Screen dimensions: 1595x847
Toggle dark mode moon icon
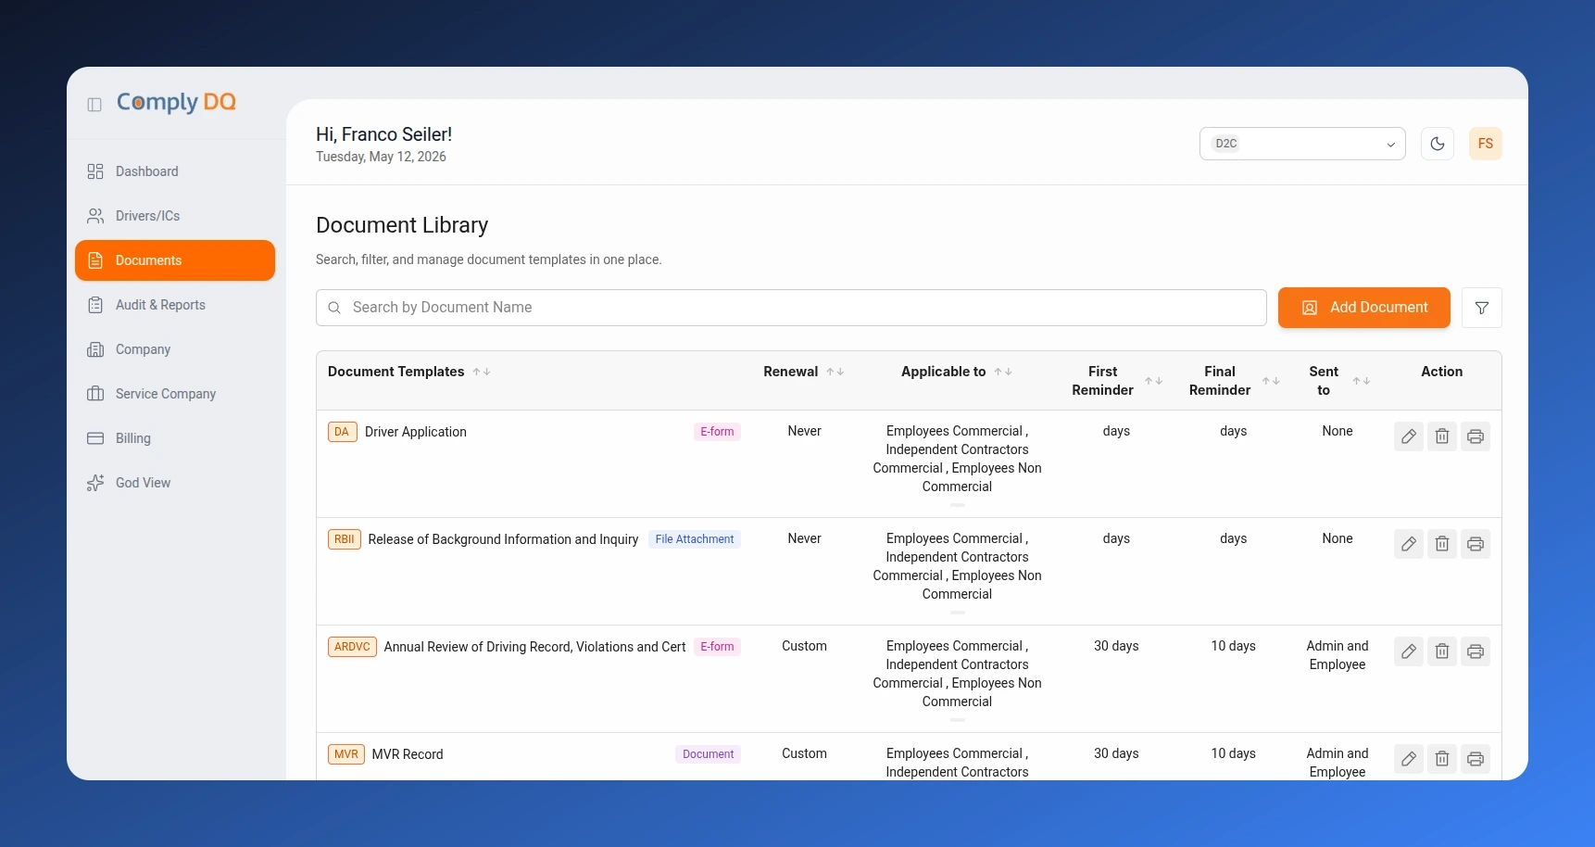pyautogui.click(x=1438, y=144)
